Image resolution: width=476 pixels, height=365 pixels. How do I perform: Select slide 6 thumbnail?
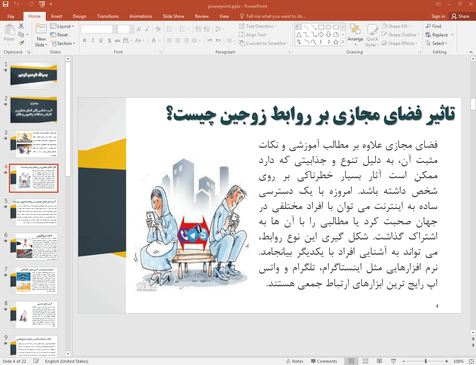pyautogui.click(x=33, y=247)
